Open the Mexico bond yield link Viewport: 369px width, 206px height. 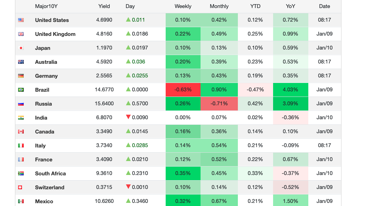[x=44, y=201]
